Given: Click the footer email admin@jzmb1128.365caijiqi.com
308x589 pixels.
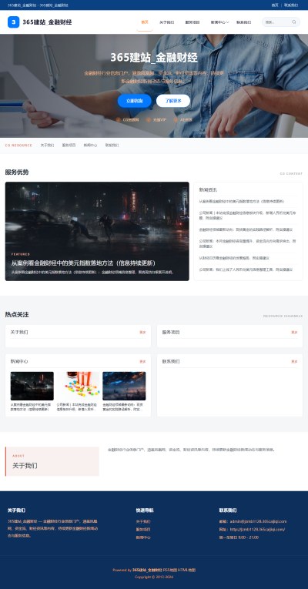Looking at the screenshot, I should point(258,521).
